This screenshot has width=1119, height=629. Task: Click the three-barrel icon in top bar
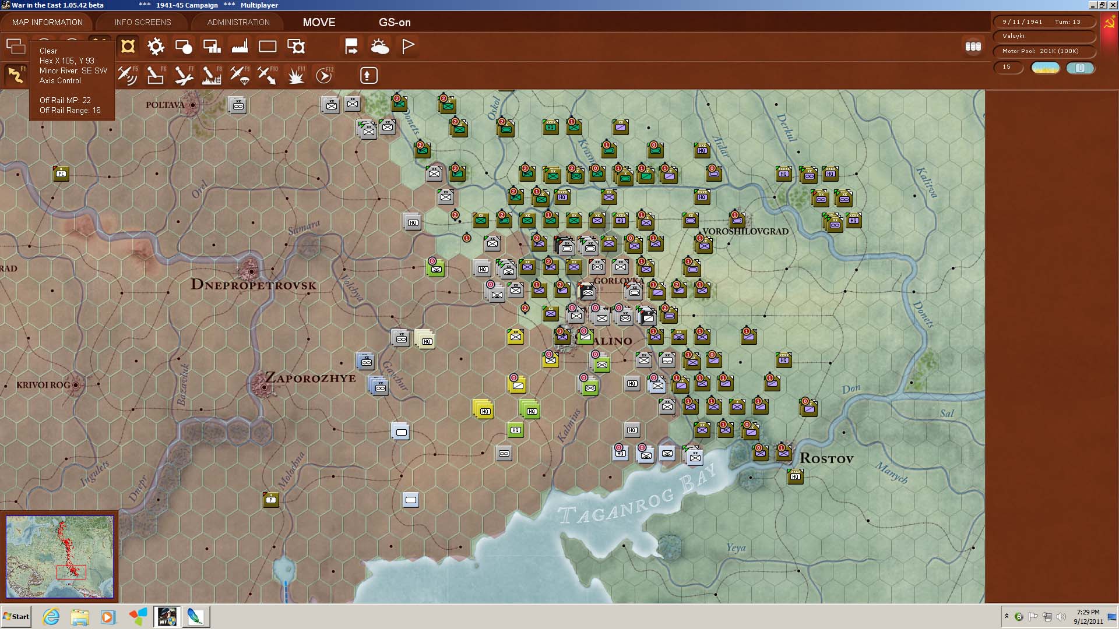[x=973, y=46]
